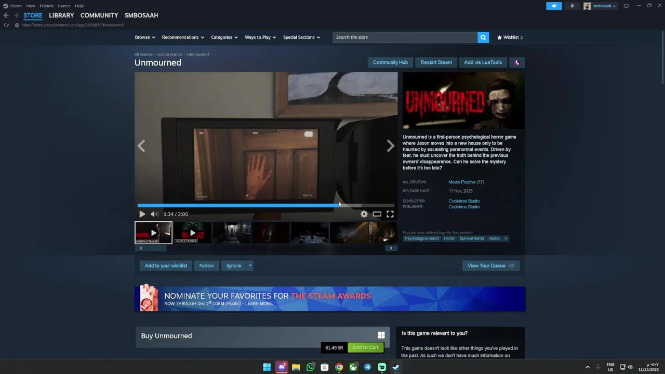This screenshot has width=665, height=374.
Task: Click Add via LuaTools
Action: (x=483, y=62)
